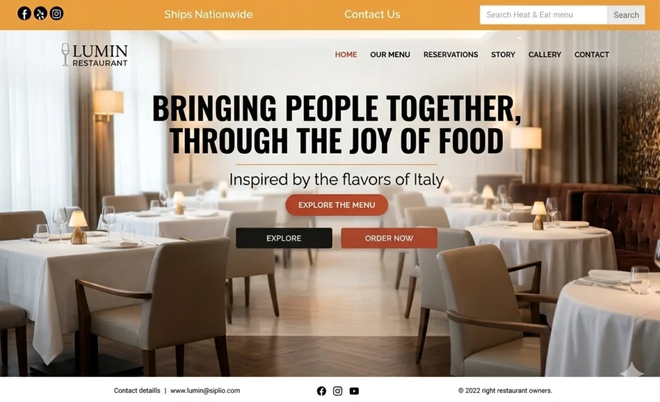Go to the HOME menu item
The image size is (660, 402).
[346, 55]
